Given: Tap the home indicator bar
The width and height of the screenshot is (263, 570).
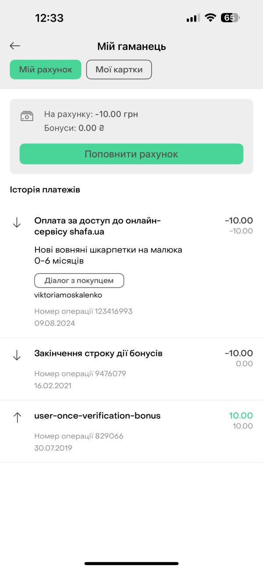Looking at the screenshot, I should pyautogui.click(x=131, y=563).
